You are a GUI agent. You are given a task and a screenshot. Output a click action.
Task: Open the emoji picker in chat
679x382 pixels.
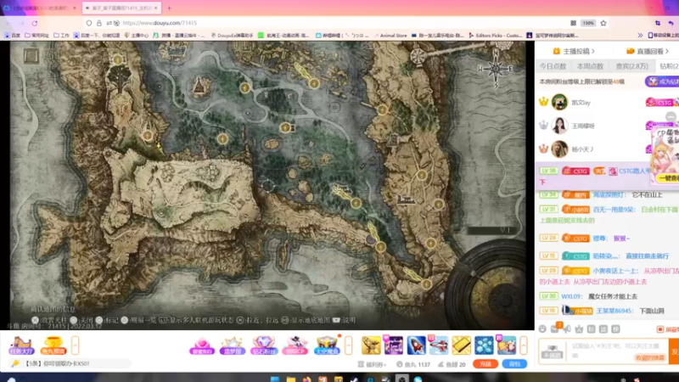click(x=542, y=329)
